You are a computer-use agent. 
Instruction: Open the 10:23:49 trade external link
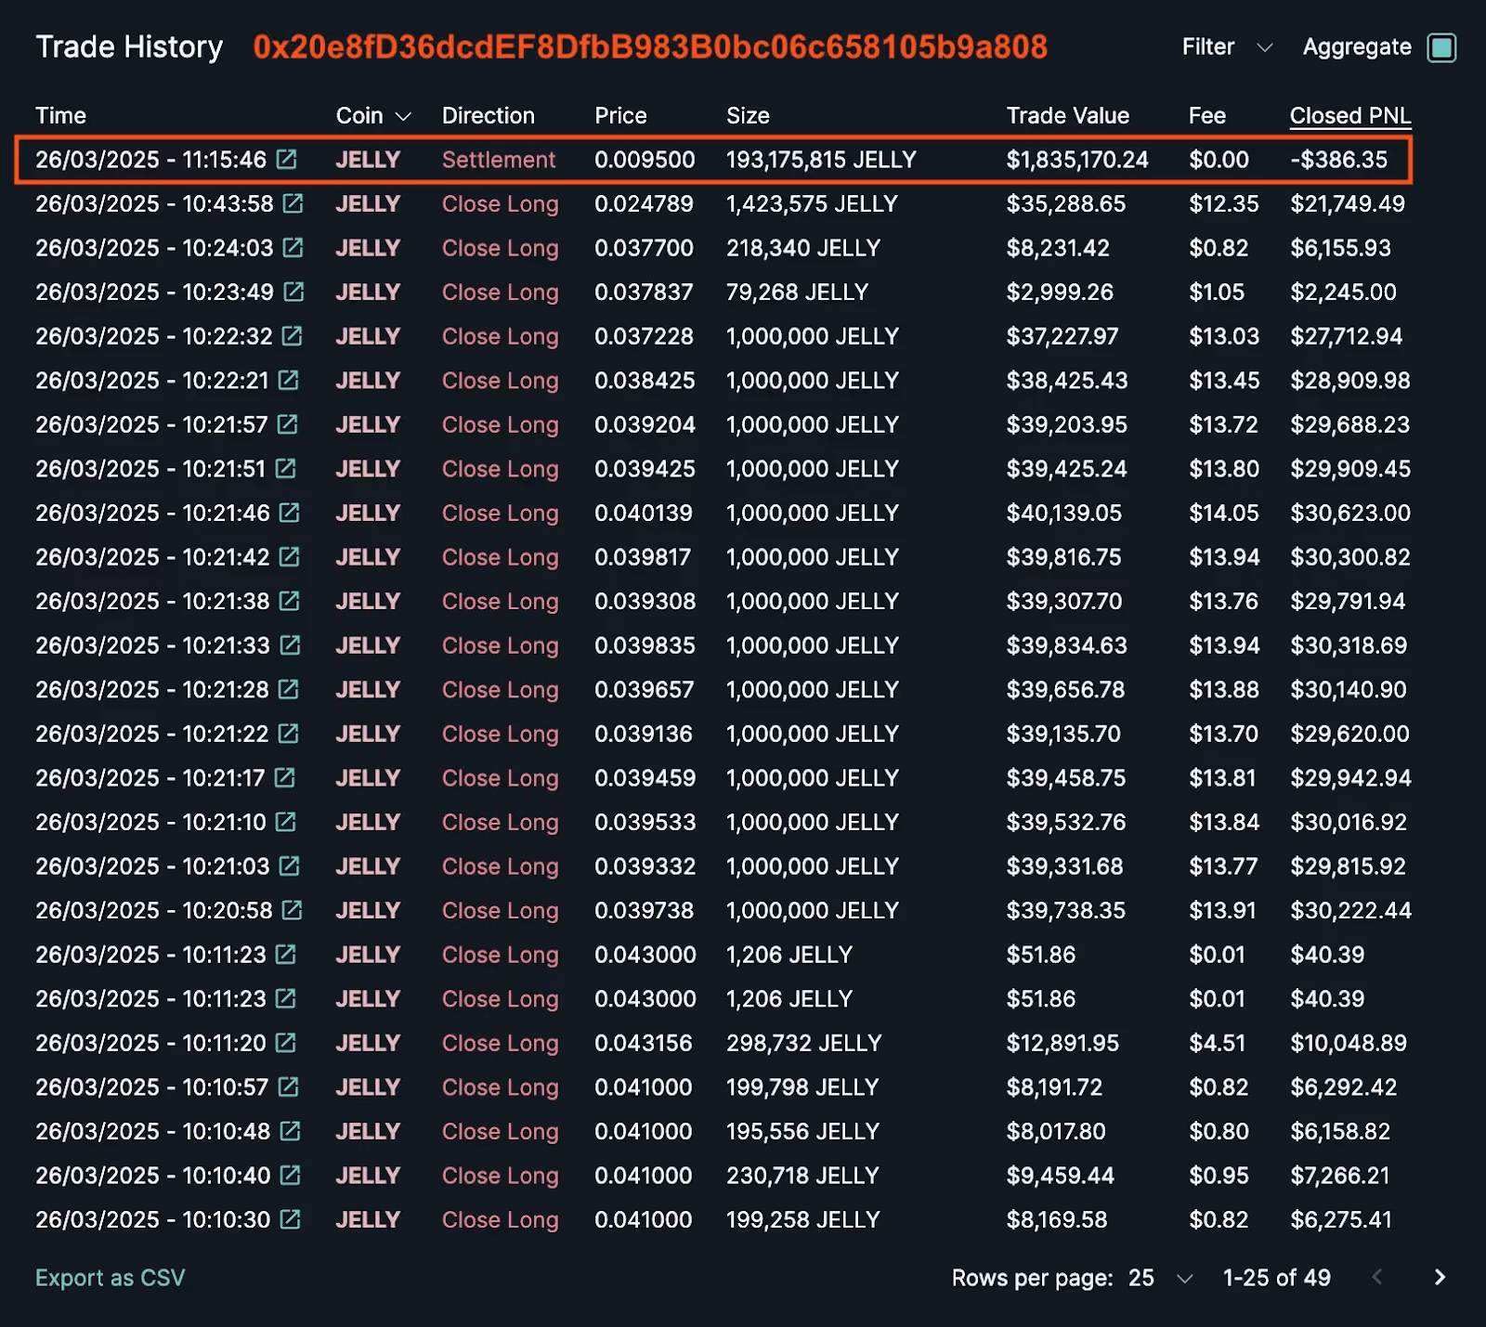click(293, 292)
